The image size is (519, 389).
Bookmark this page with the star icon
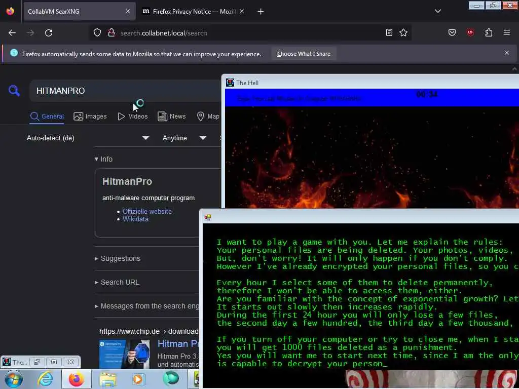[403, 32]
